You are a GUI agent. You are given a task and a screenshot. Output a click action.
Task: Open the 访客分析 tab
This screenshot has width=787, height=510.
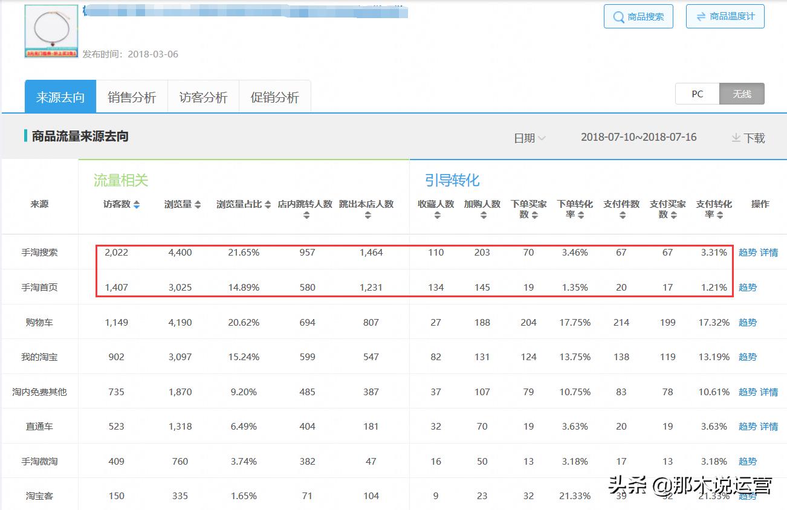203,96
